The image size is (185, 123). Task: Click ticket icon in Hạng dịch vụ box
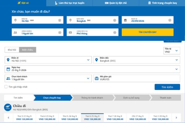click(70, 33)
